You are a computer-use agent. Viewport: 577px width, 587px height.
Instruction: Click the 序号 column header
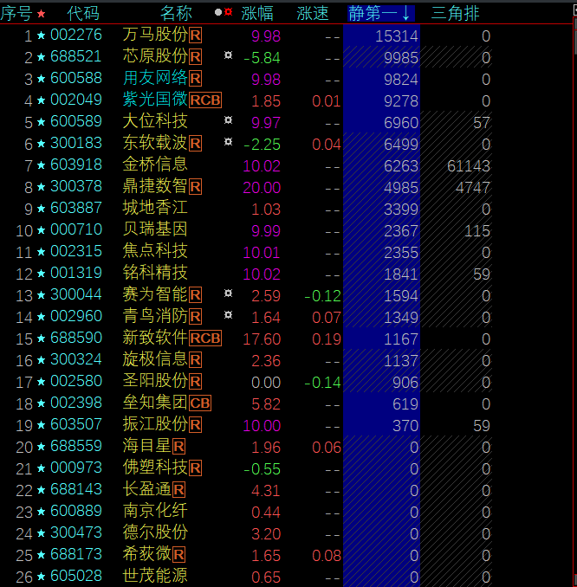[x=16, y=14]
